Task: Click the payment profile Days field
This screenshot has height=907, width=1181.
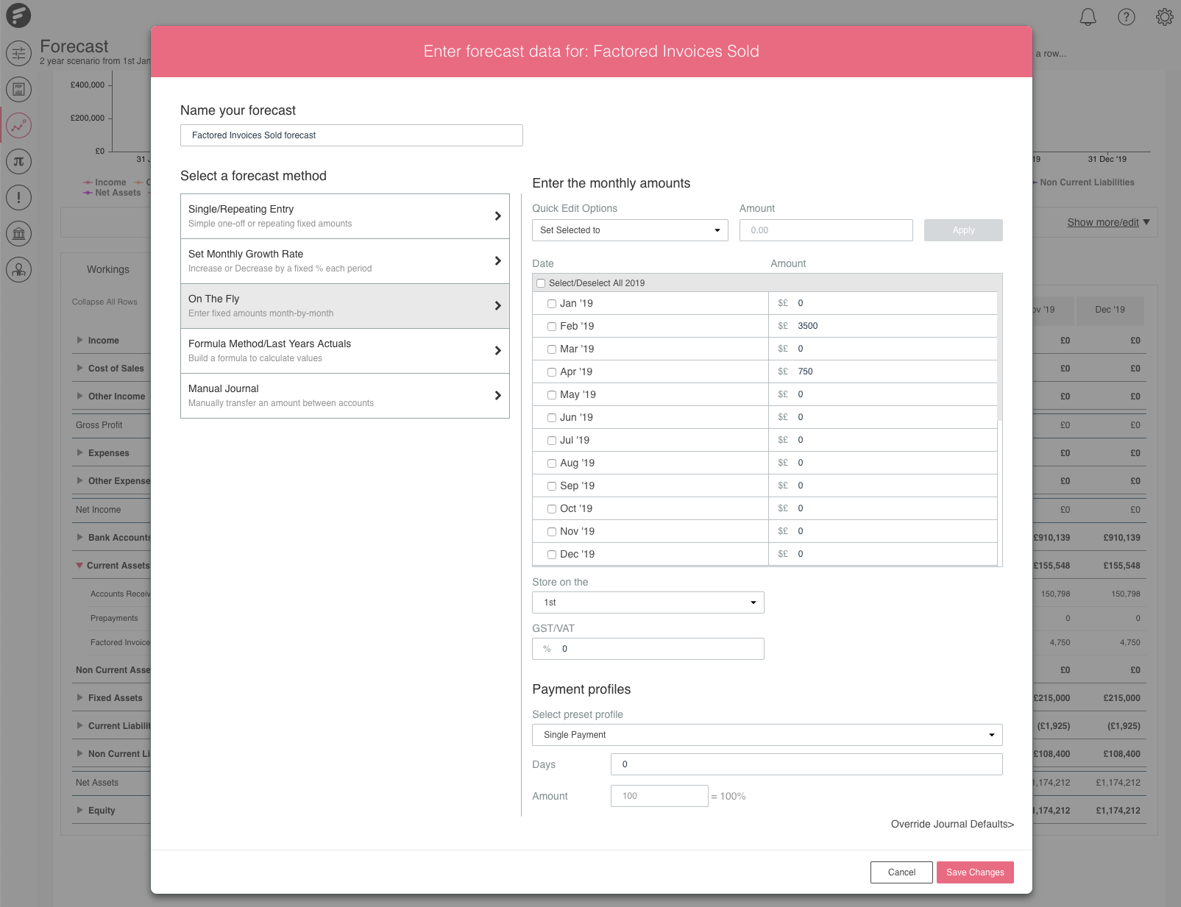Action: (806, 764)
